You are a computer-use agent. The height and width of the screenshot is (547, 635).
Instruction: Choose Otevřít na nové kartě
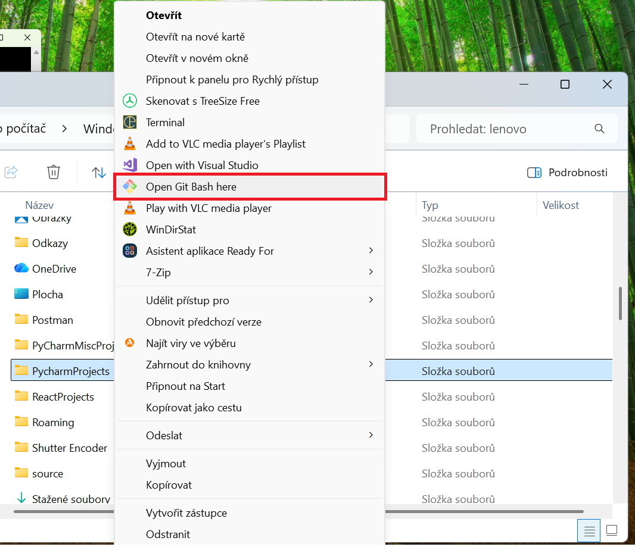[195, 37]
